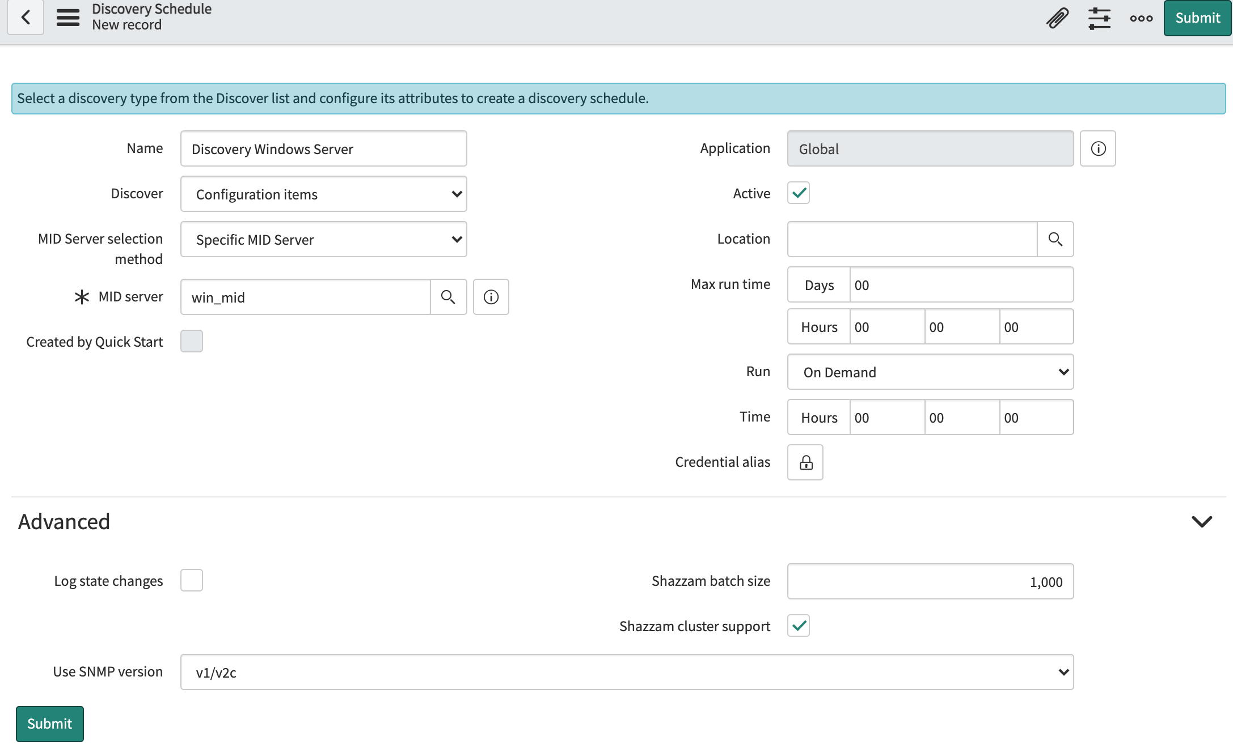Image resolution: width=1233 pixels, height=749 pixels.
Task: Click the more options ellipsis icon
Action: pos(1141,18)
